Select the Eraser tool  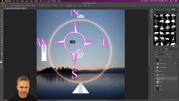(2, 36)
